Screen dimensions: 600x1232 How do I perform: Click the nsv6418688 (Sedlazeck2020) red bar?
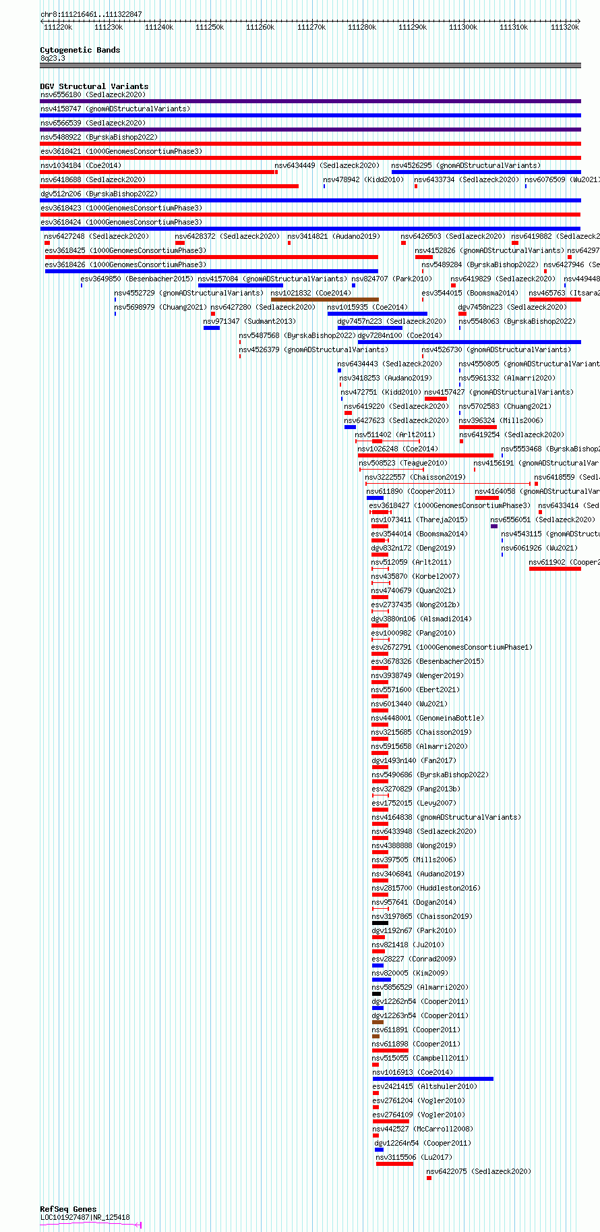point(169,186)
